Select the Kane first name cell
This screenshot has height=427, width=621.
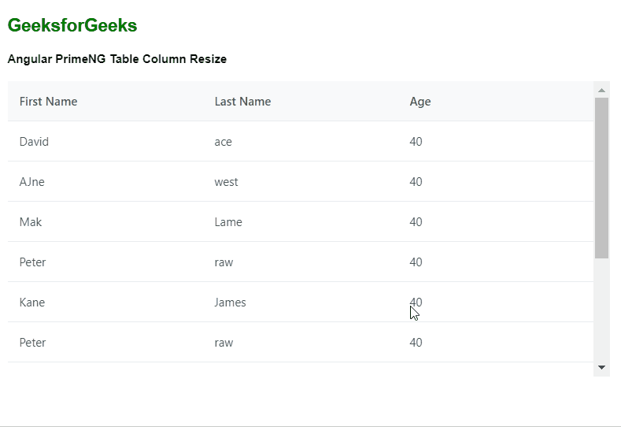tap(32, 303)
